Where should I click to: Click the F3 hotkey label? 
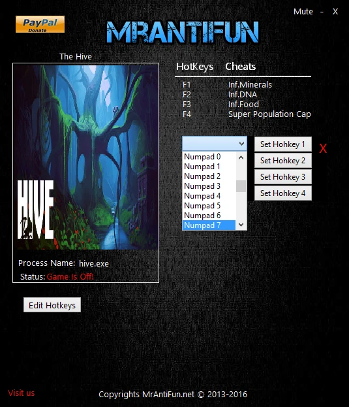tap(187, 105)
